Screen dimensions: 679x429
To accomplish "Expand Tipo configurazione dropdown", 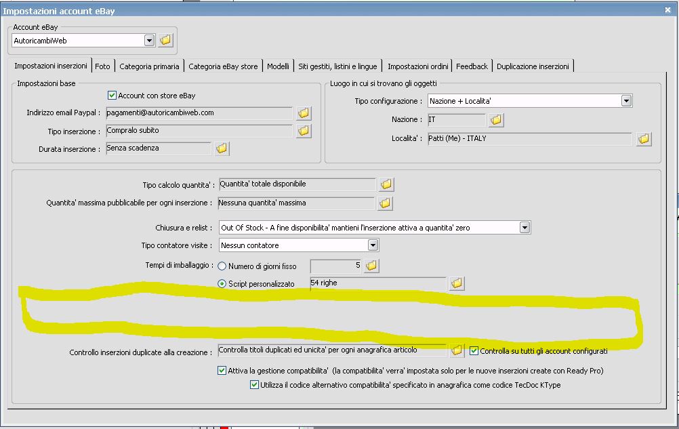I will (626, 101).
